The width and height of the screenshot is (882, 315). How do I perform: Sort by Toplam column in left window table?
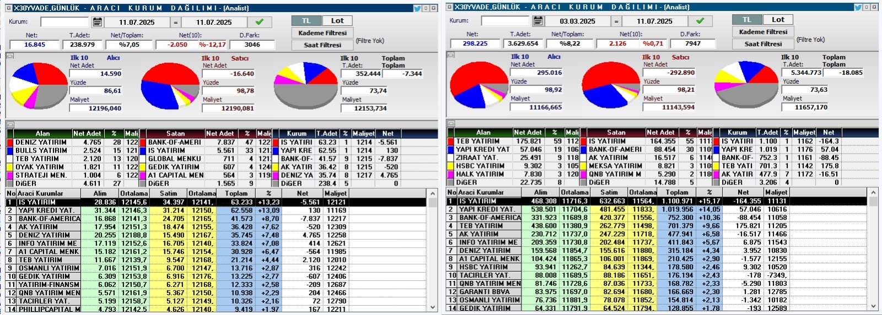236,193
